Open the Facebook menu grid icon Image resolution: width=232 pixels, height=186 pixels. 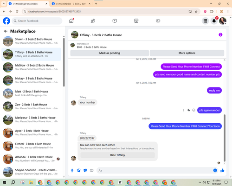pos(205,21)
